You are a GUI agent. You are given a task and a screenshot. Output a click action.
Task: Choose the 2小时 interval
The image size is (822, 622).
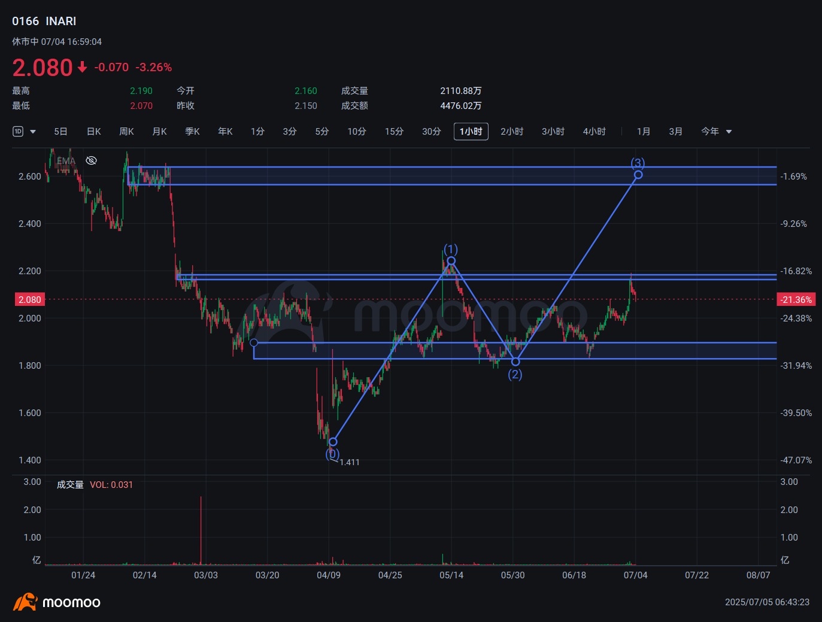[x=512, y=131]
